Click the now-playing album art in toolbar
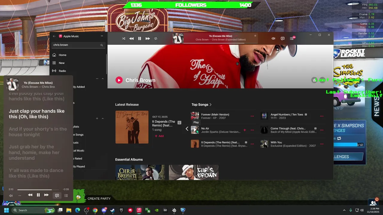 coord(178,38)
